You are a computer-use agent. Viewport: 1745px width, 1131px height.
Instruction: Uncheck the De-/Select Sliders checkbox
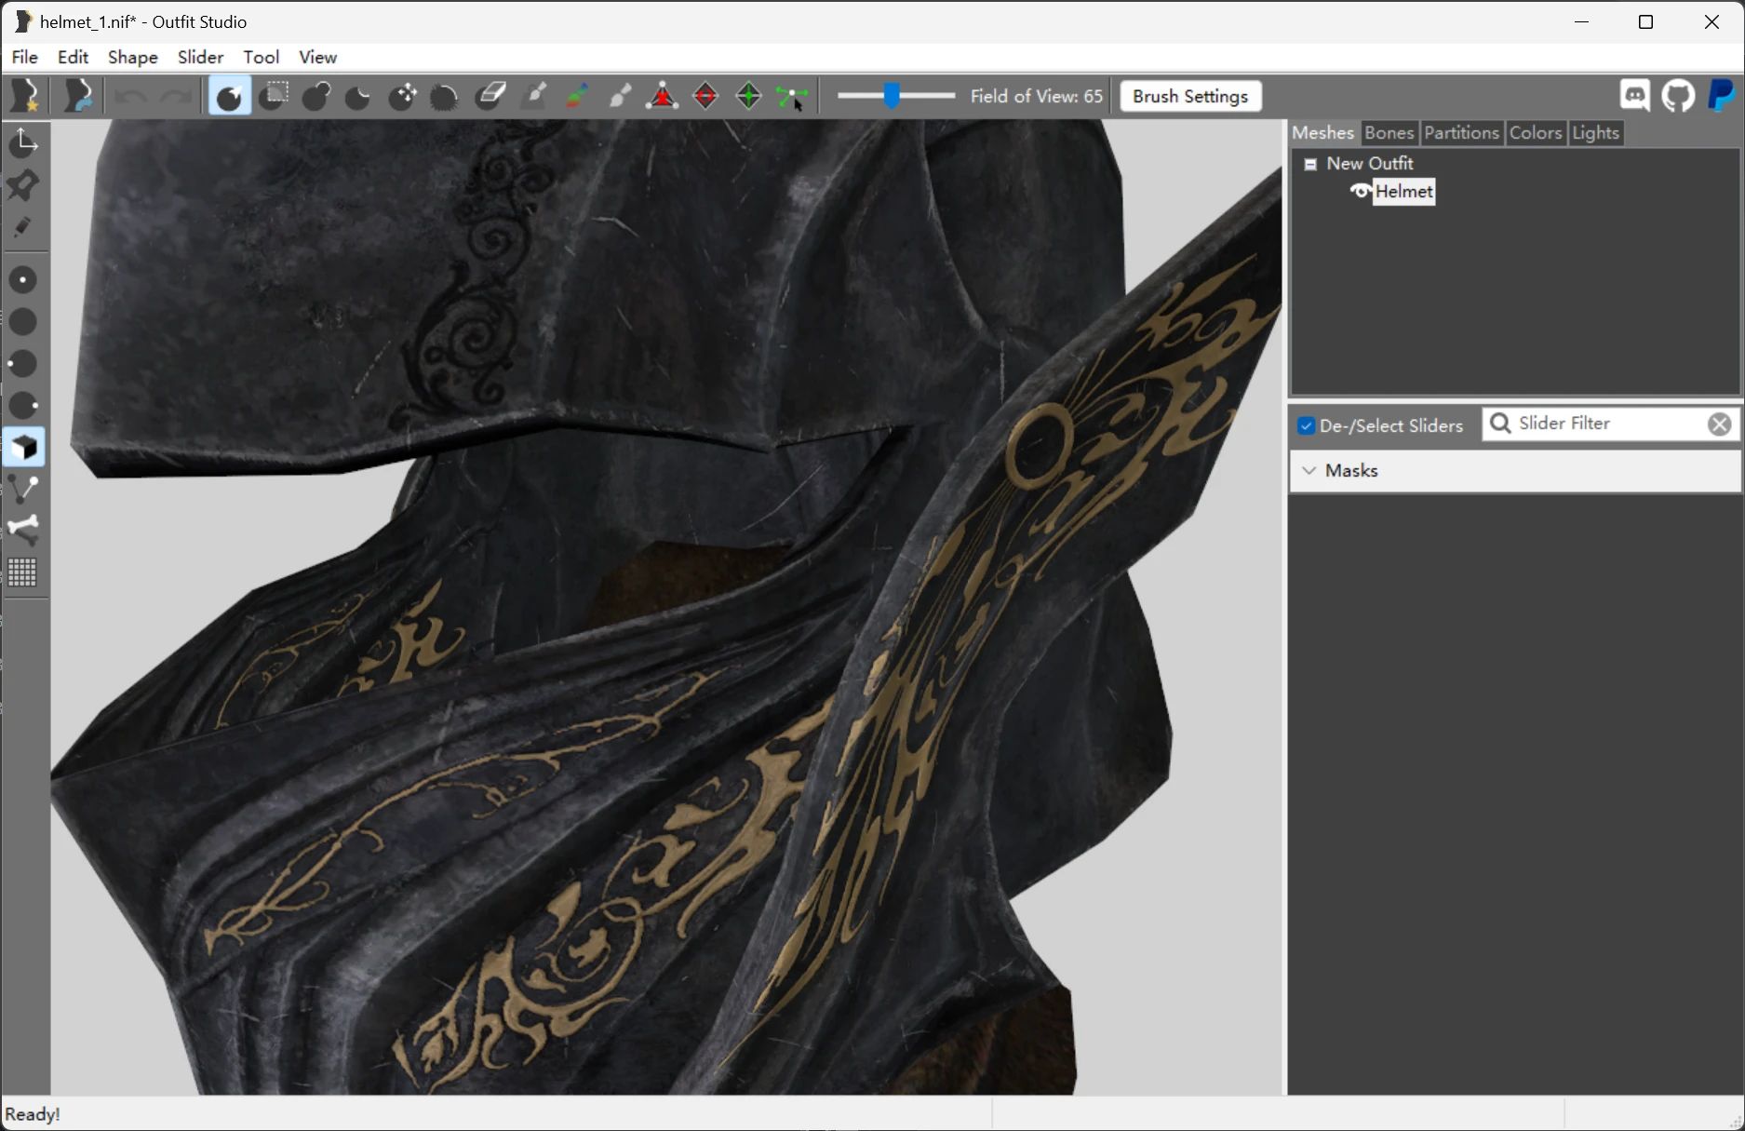1306,425
